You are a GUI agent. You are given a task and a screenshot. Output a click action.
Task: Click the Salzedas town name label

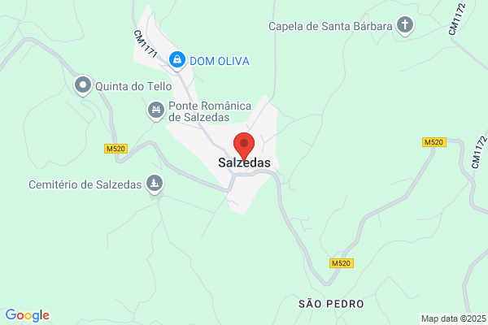click(x=244, y=162)
